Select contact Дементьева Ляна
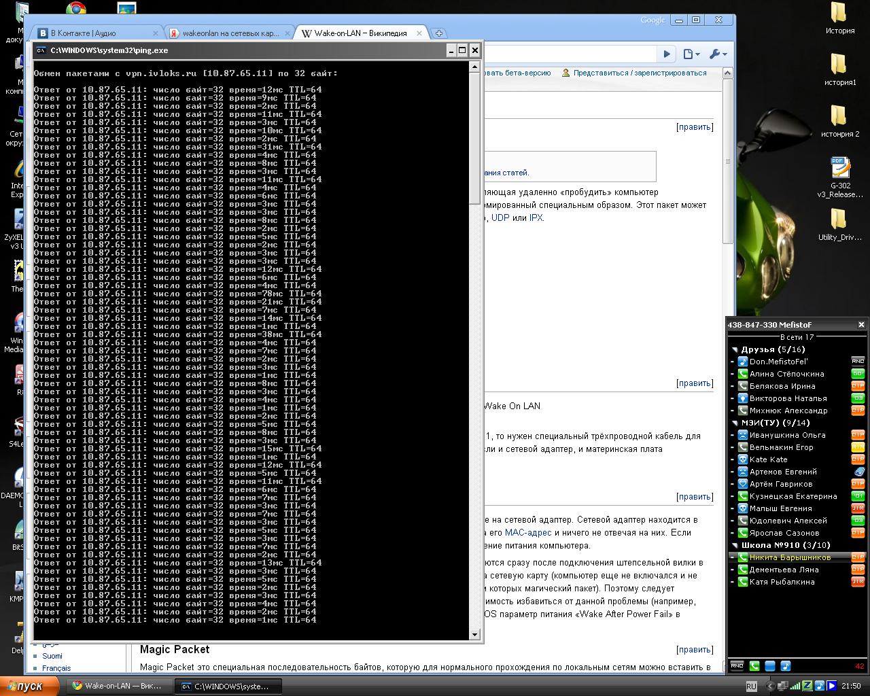 pos(784,570)
